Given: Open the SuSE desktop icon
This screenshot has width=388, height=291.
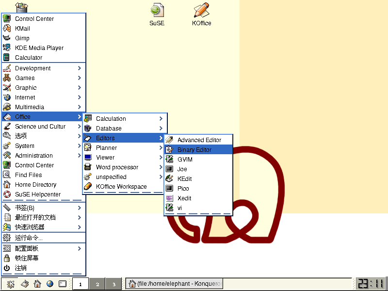Looking at the screenshot, I should pyautogui.click(x=157, y=15).
